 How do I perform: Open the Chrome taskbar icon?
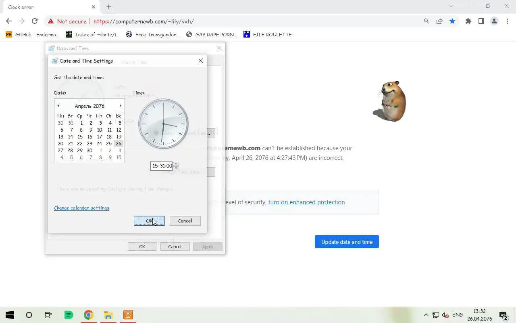click(x=88, y=315)
